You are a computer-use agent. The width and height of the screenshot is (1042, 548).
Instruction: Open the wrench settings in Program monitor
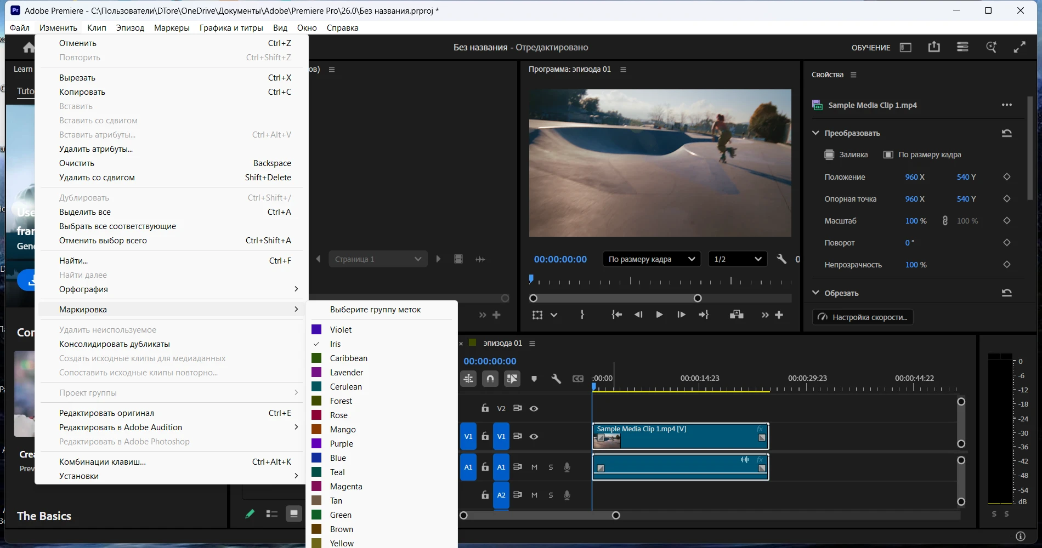tap(781, 259)
